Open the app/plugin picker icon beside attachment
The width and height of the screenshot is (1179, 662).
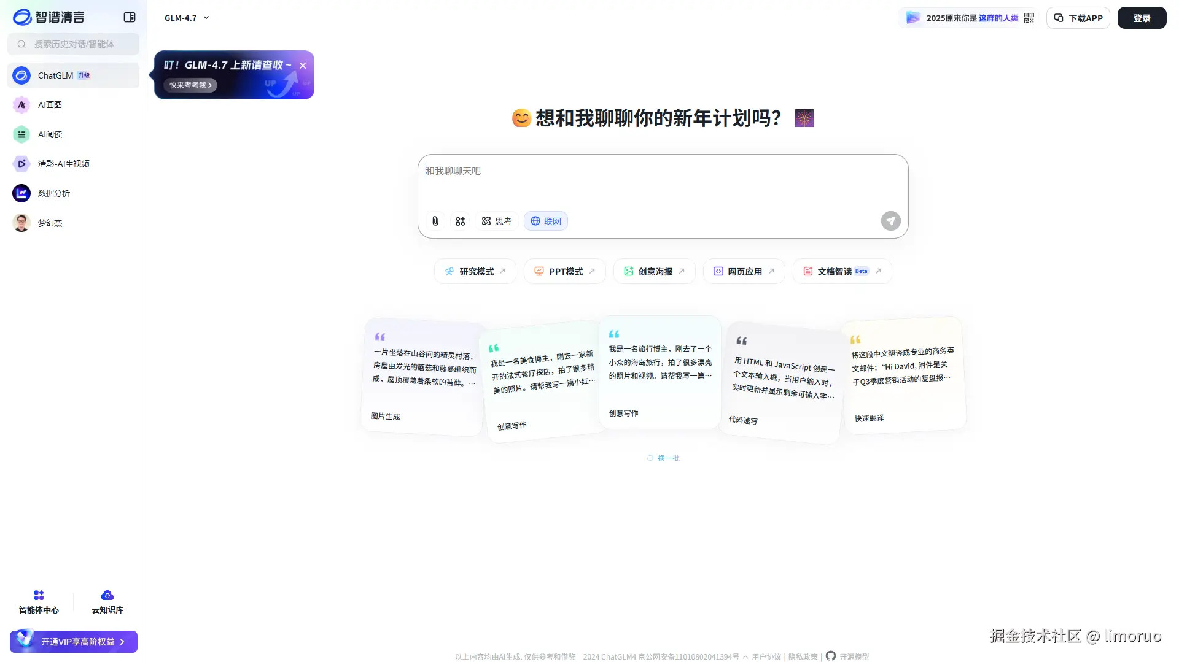click(x=460, y=221)
